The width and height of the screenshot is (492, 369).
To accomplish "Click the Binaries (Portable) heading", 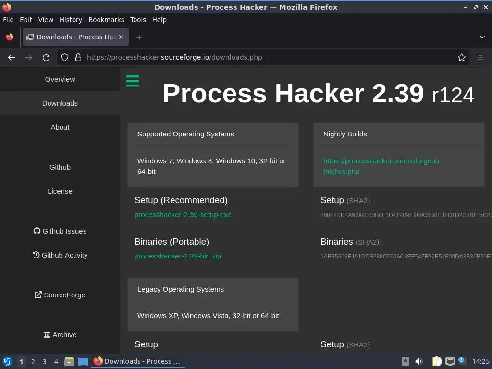I will (x=172, y=242).
